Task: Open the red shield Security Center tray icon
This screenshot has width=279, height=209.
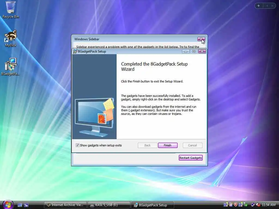Action: click(x=236, y=205)
